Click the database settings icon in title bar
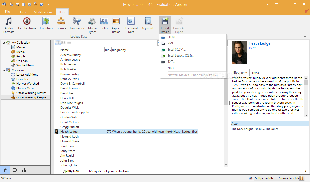The width and height of the screenshot is (310, 182). (x=11, y=4)
